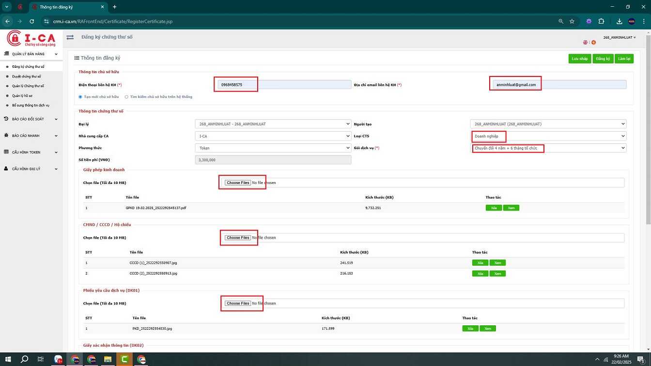This screenshot has height=366, width=651.
Task: Open browser extensions puzzle icon
Action: pos(601,21)
